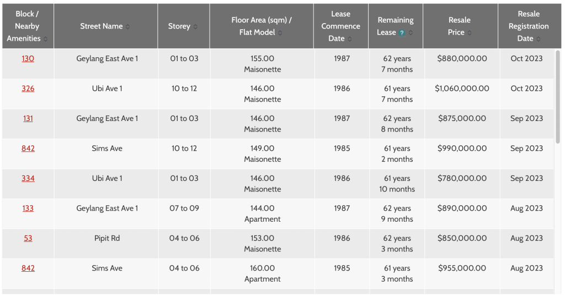Open the Remaining Lease help question icon
565x297 pixels.
pos(402,32)
